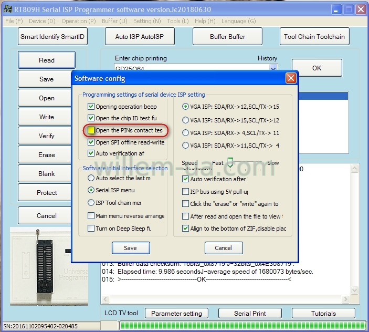Close the Software config dialog
This screenshot has width=369, height=332.
click(291, 78)
